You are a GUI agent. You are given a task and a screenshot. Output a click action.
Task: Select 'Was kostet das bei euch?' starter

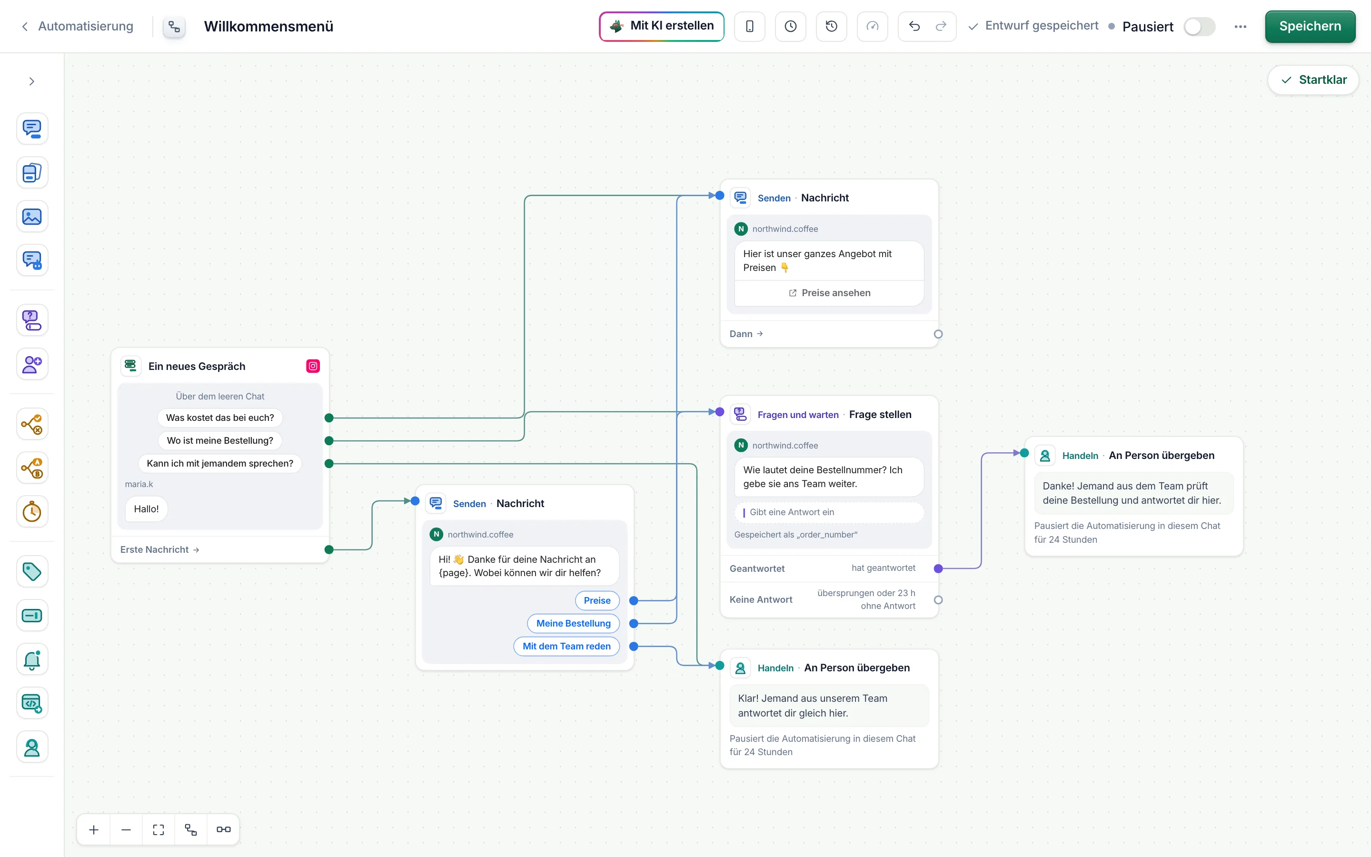click(220, 418)
